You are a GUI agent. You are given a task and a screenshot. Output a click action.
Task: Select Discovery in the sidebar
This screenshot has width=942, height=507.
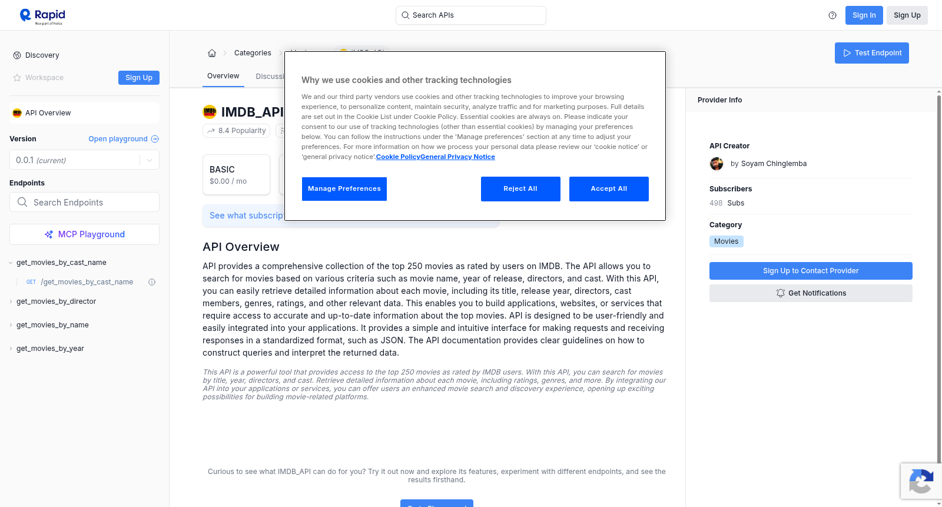(x=42, y=55)
